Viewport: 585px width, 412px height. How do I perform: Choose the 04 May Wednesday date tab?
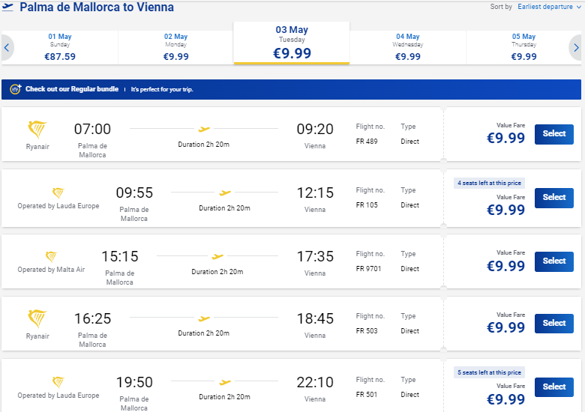(x=408, y=48)
